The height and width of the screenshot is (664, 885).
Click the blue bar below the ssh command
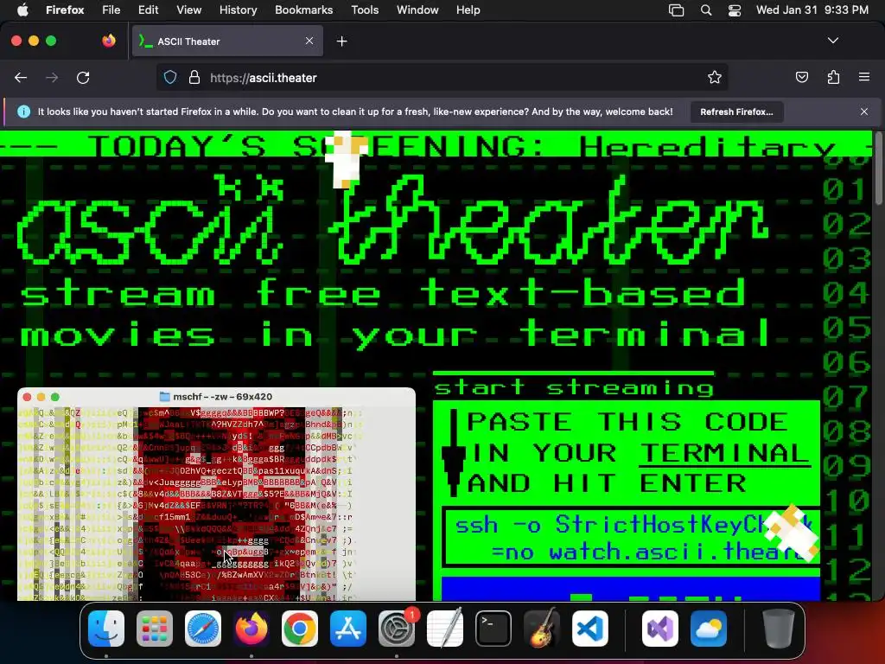coord(630,589)
